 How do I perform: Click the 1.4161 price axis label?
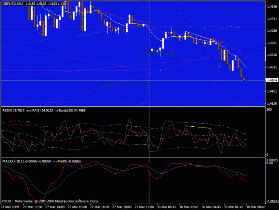(x=272, y=91)
